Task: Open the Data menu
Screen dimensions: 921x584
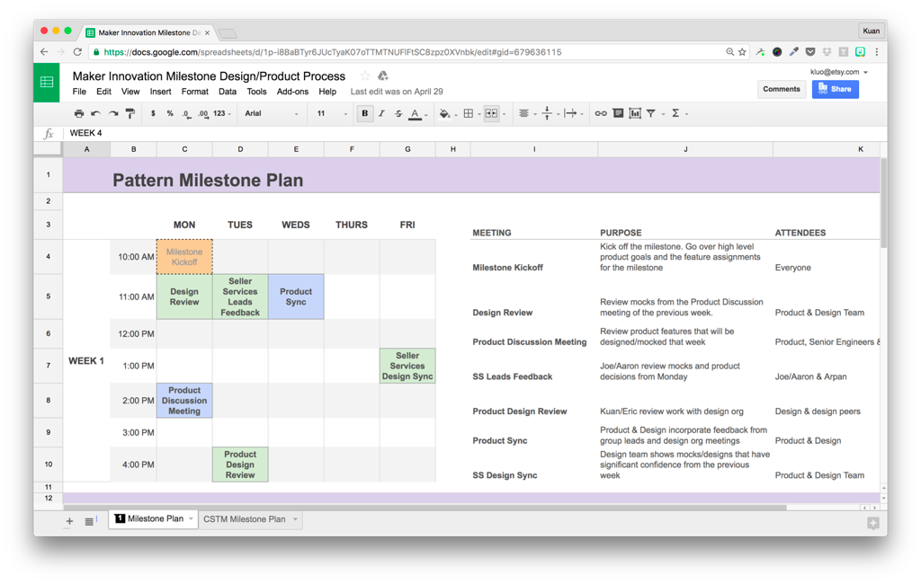Action: point(228,92)
